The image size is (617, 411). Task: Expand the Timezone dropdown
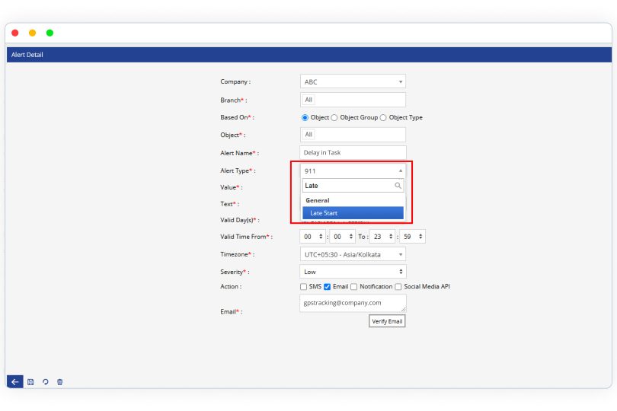tap(353, 254)
